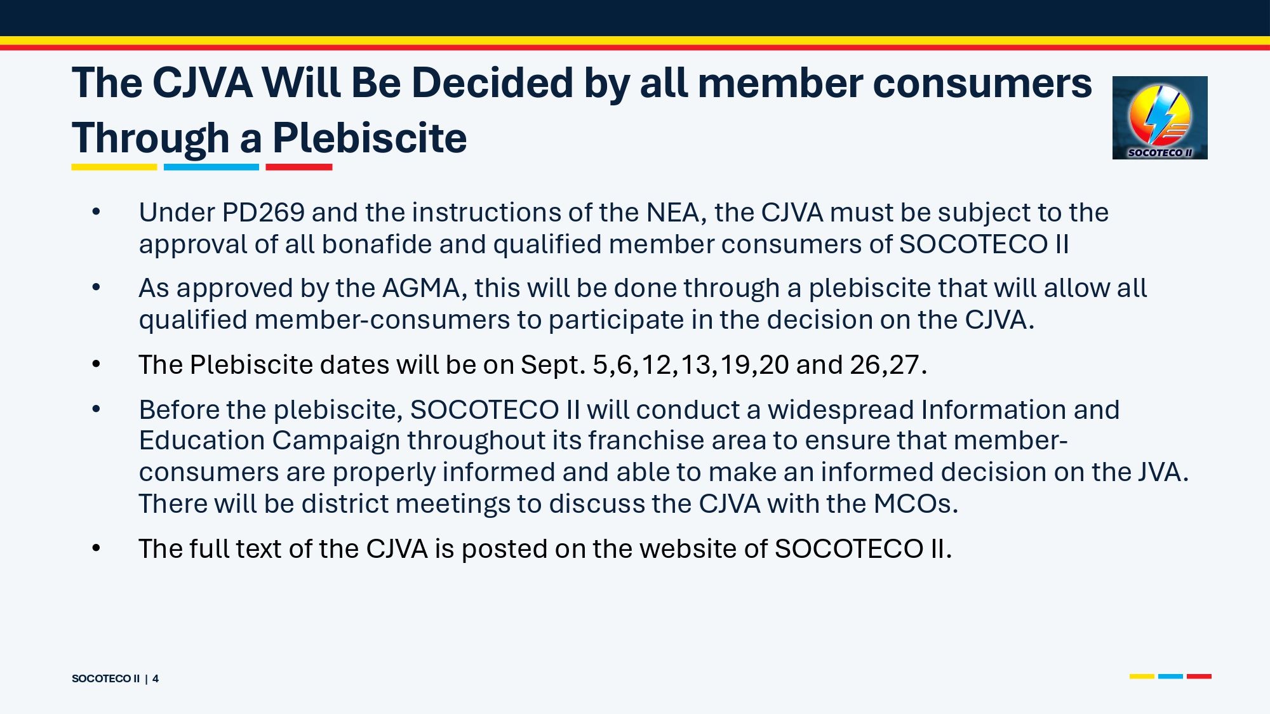This screenshot has height=714, width=1270.
Task: Click the 'SOCOTECO II | 4' footer text
Action: 115,678
